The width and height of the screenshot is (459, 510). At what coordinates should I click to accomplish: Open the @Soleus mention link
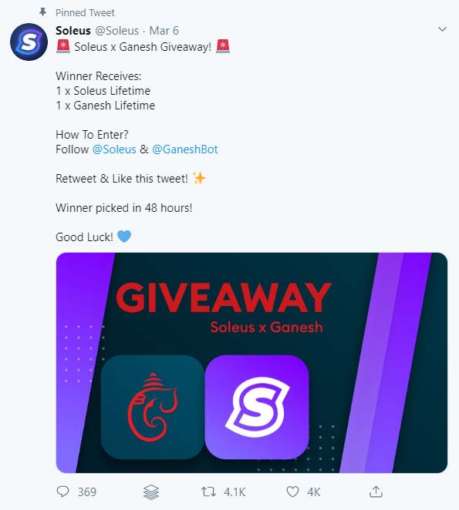114,149
